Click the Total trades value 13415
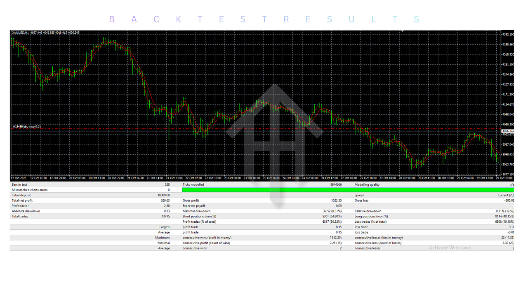Screen dimensions: 528x297 (x=165, y=217)
